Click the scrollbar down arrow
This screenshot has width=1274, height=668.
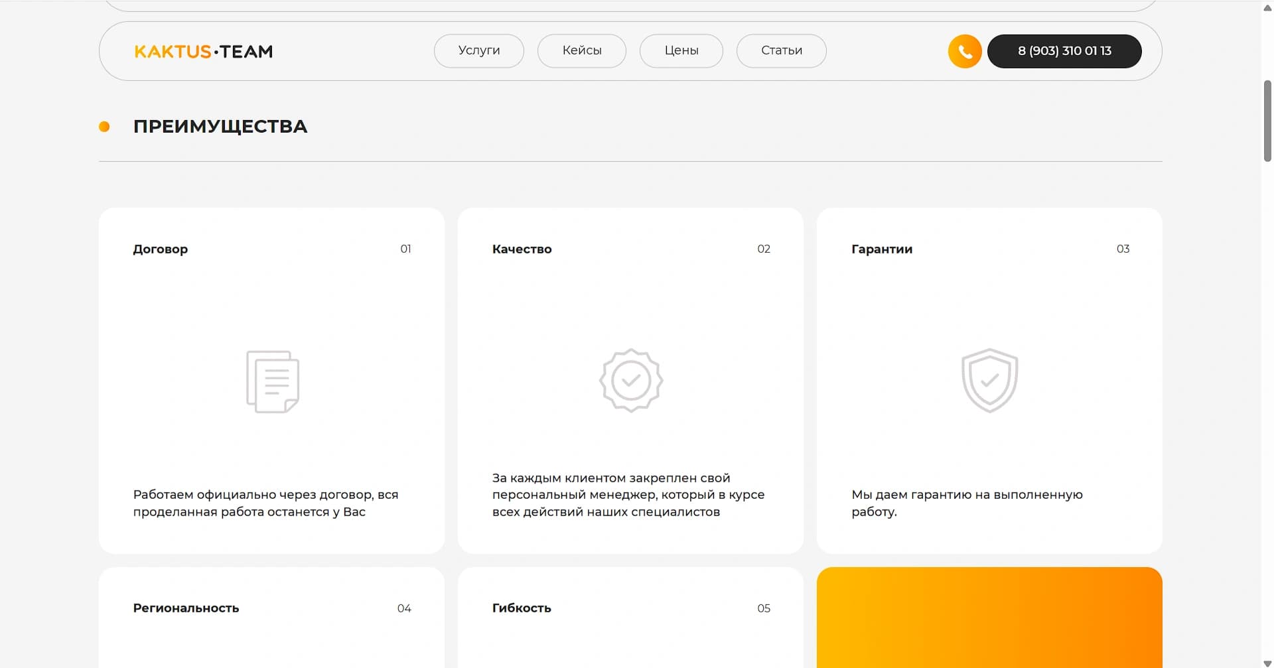(x=1267, y=663)
